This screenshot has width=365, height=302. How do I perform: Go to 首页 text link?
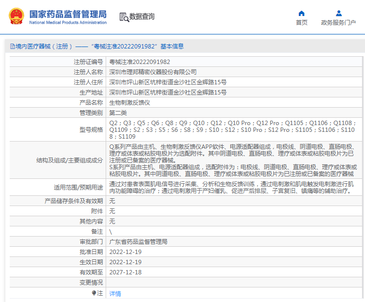click(x=302, y=23)
